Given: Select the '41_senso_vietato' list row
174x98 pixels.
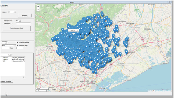Looking at the screenshot, I should 13,61.
